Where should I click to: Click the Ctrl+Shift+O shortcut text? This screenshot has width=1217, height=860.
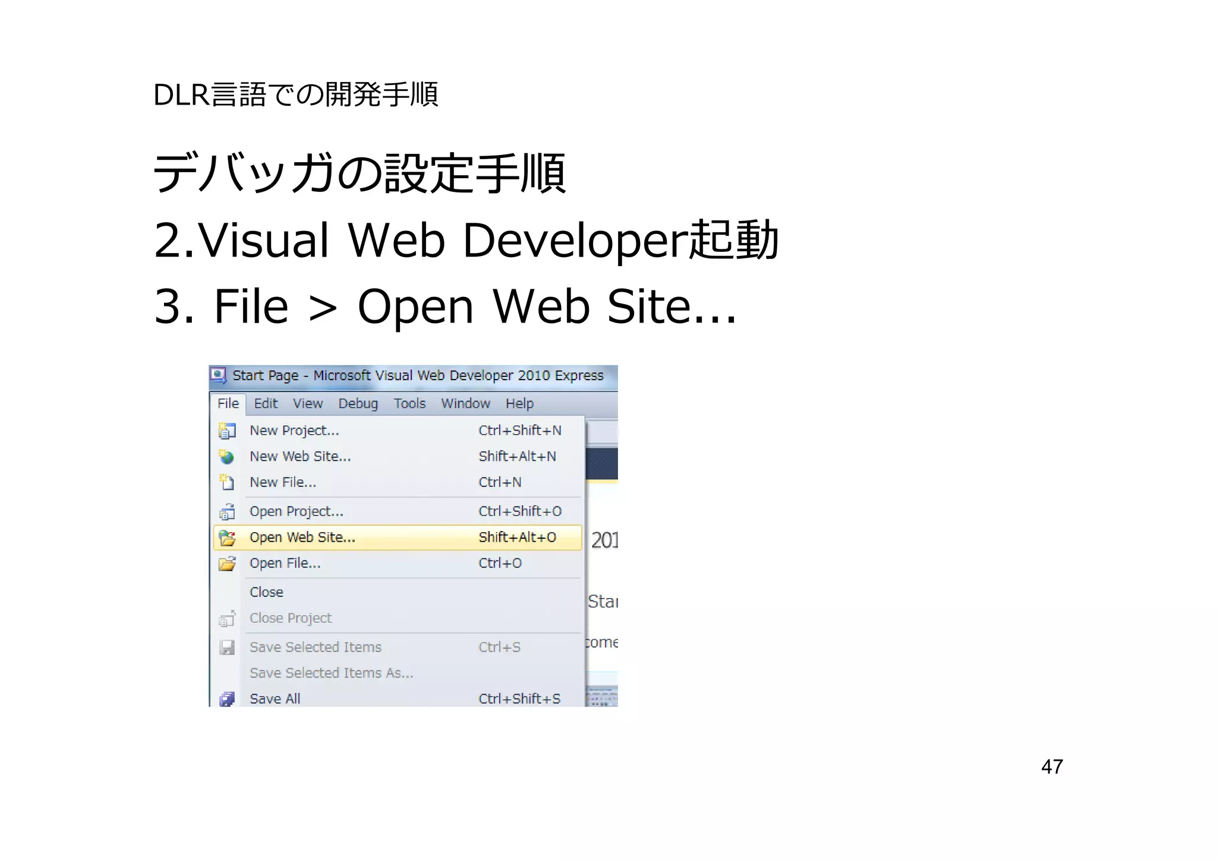(x=520, y=511)
